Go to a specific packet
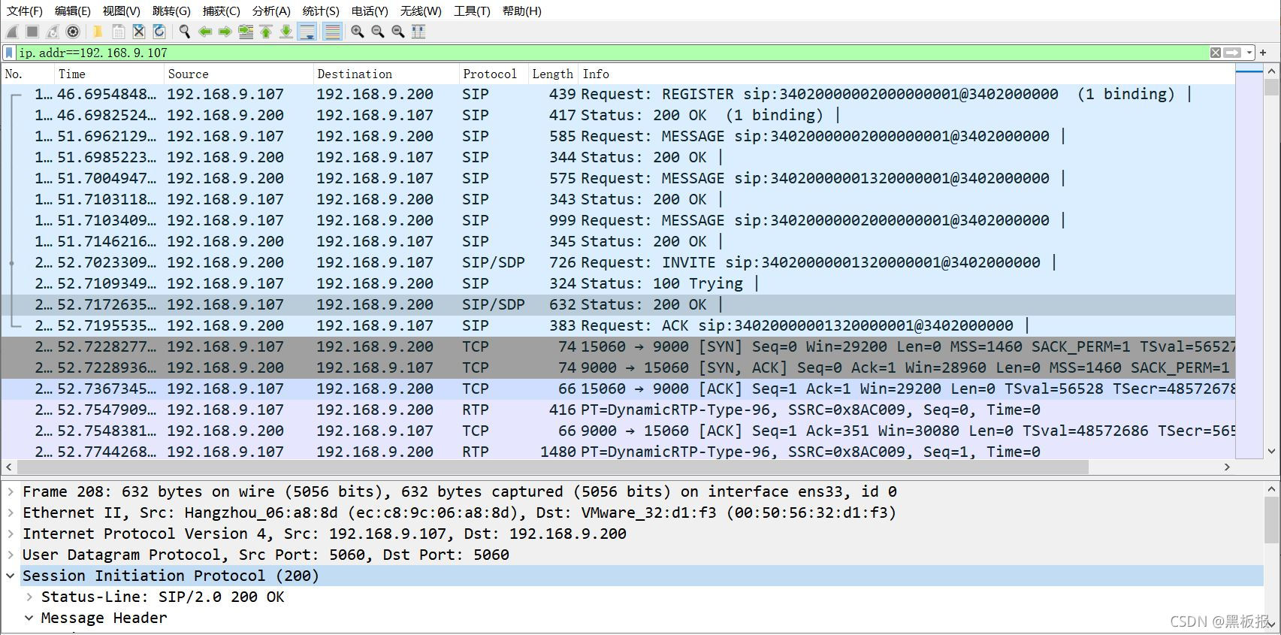 (245, 32)
